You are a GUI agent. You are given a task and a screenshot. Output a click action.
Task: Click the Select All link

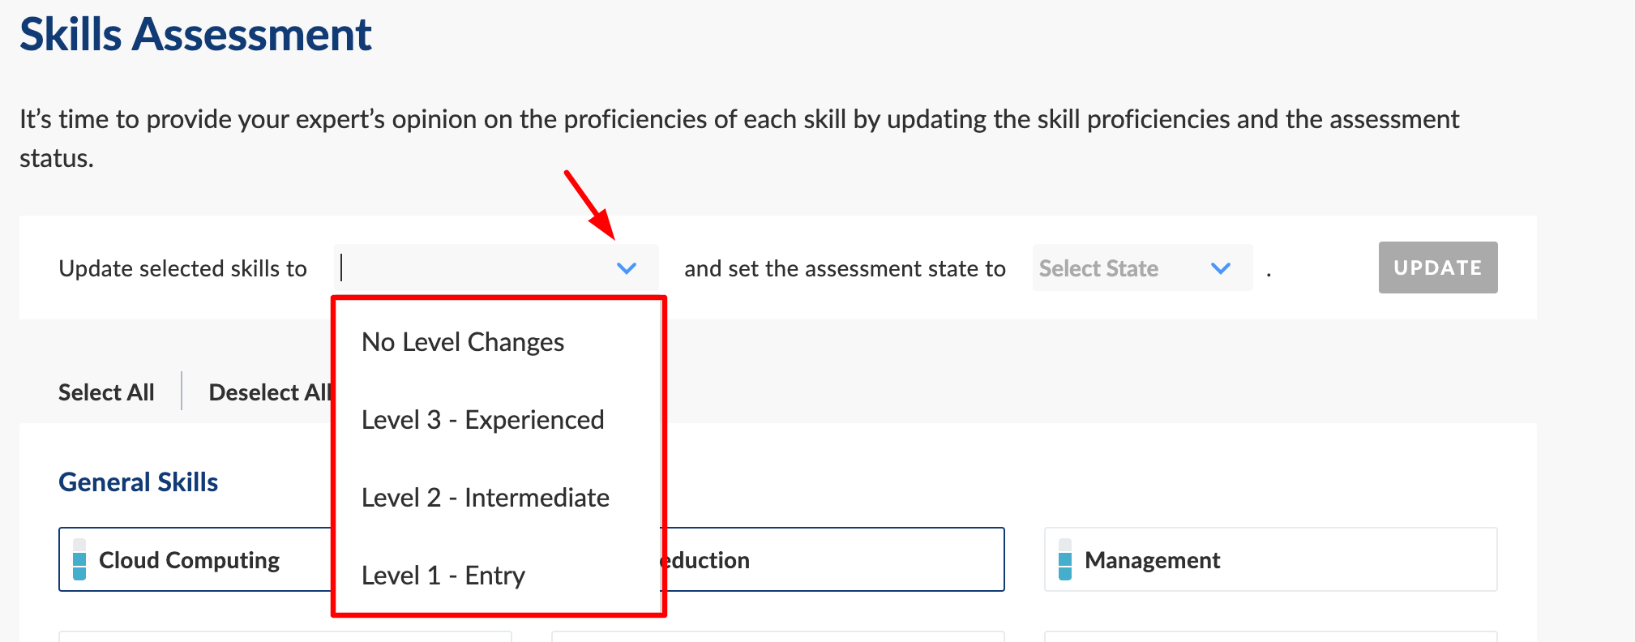(106, 392)
